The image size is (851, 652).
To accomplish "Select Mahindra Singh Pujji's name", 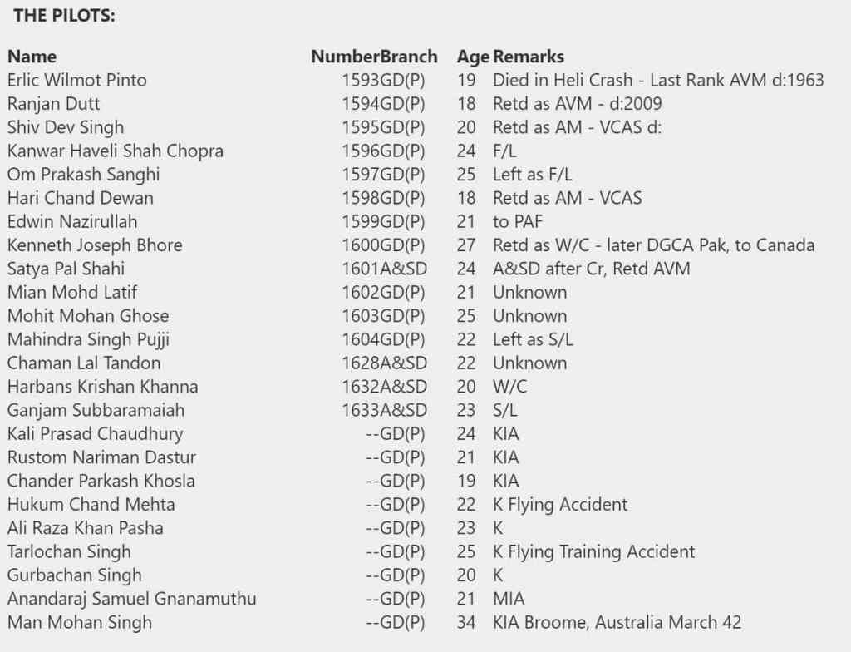I will coord(88,339).
